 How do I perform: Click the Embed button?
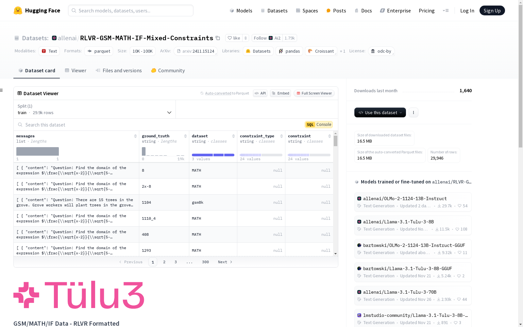pos(280,93)
